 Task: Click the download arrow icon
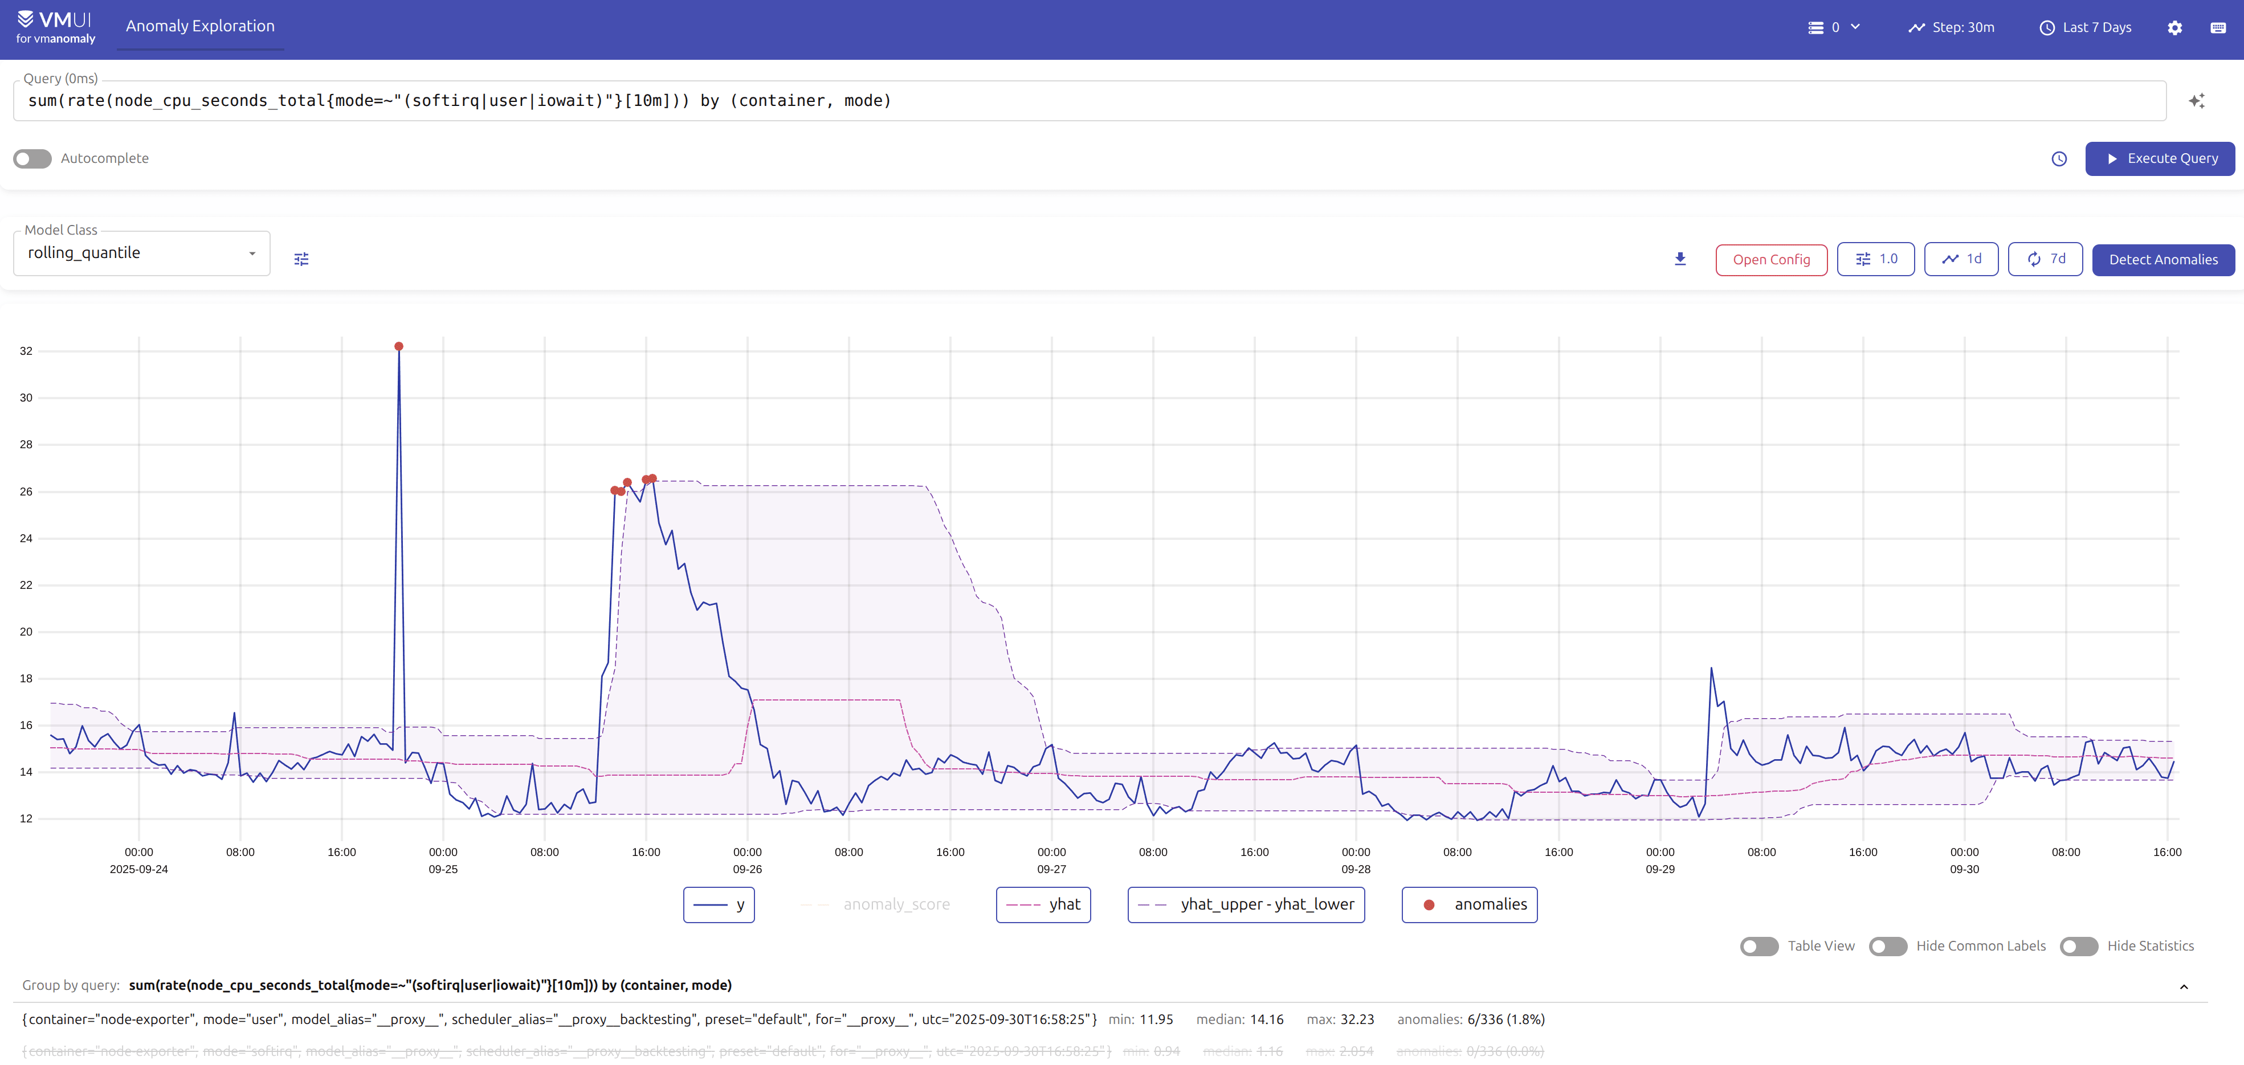(1679, 260)
